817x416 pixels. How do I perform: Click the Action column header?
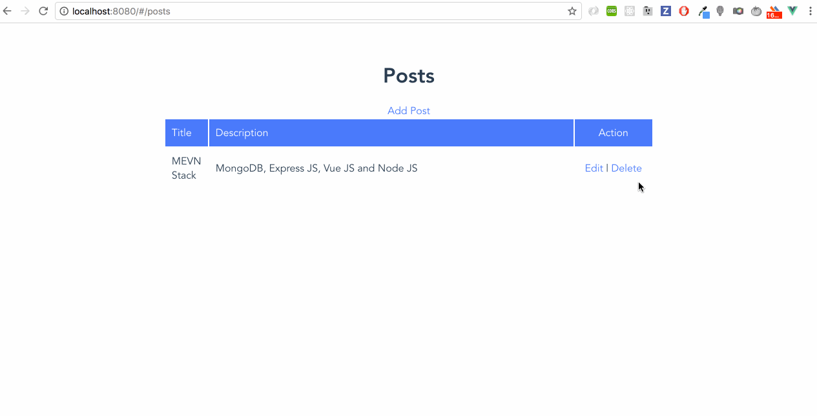pos(614,133)
